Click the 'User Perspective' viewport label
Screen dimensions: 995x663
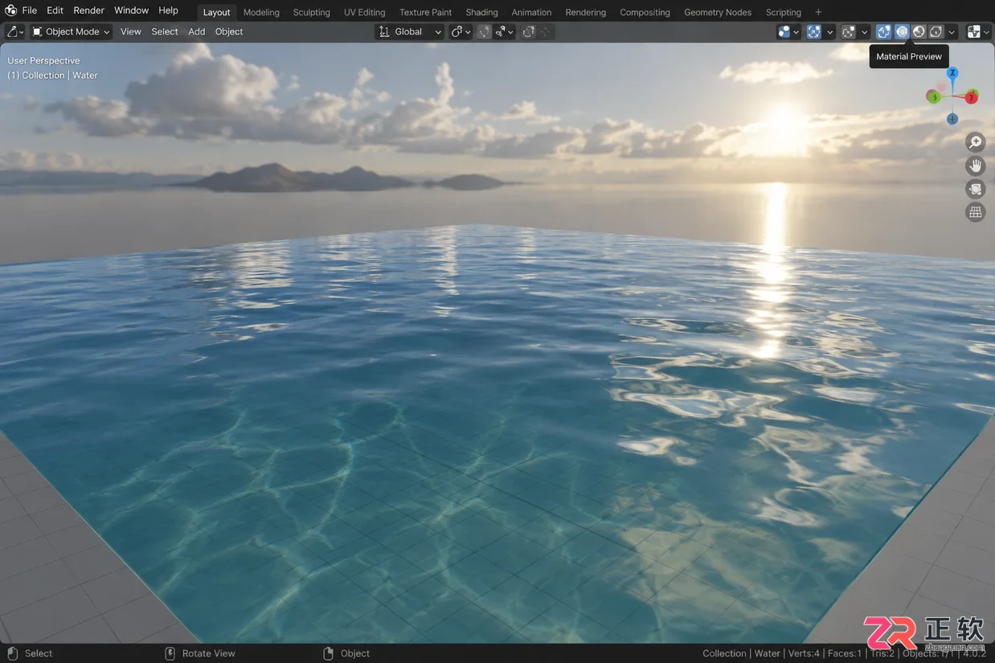click(43, 60)
